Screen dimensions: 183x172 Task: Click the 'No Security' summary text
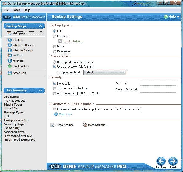12,128
